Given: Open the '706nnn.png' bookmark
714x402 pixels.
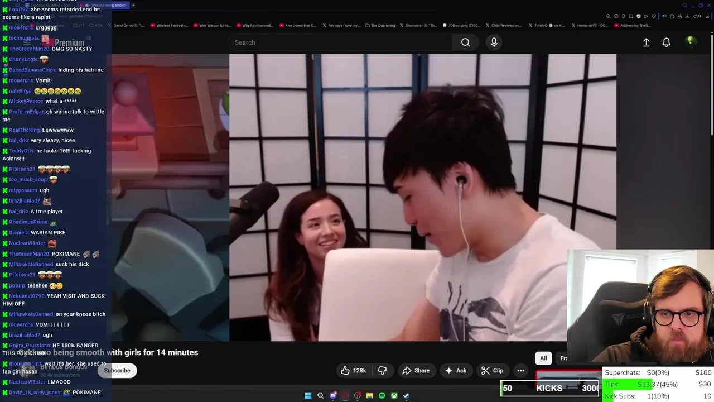Looking at the screenshot, I should pyautogui.click(x=462, y=25).
